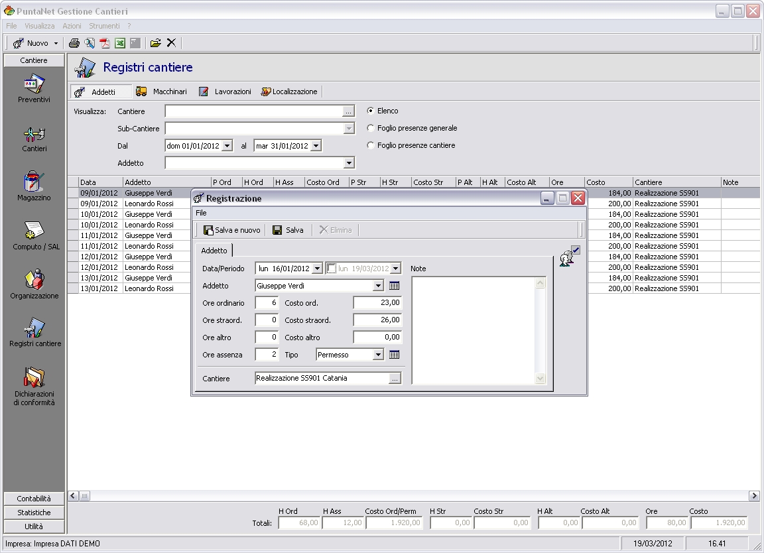Enable the end date period checkbox
764x553 pixels.
coord(332,269)
